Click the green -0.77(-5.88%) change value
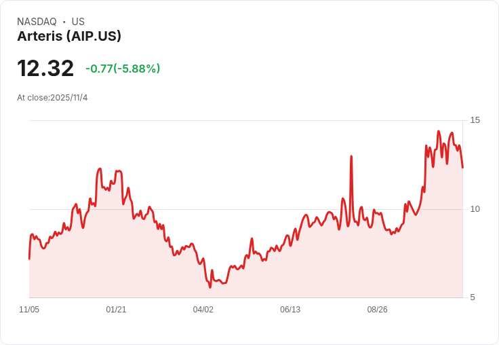The width and height of the screenshot is (499, 345). (x=123, y=69)
